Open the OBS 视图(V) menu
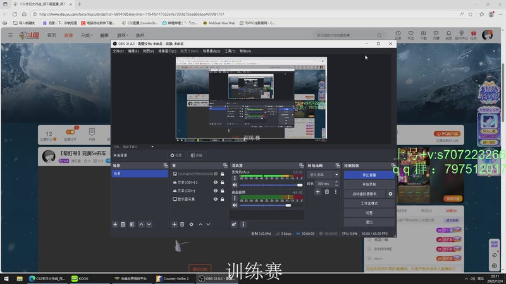506x284 pixels. point(148,51)
